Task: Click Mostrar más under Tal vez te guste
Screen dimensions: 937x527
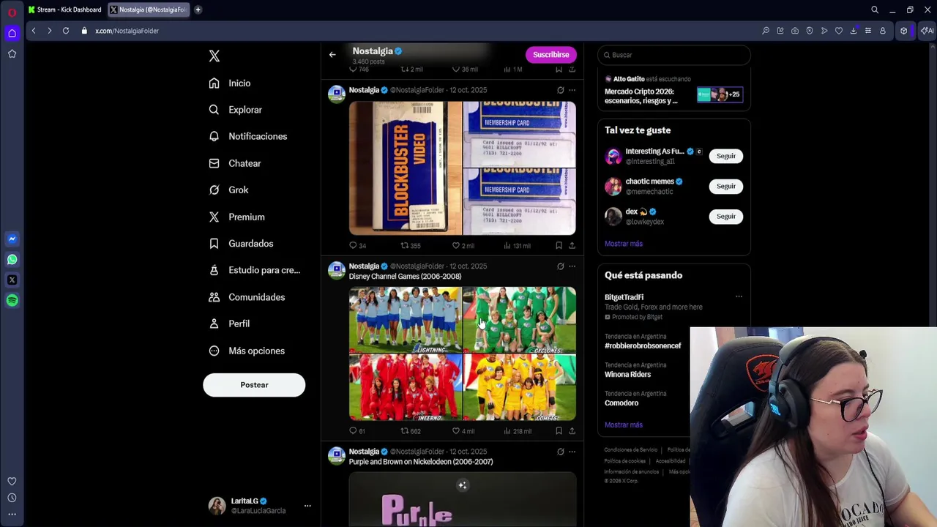Action: 624,244
